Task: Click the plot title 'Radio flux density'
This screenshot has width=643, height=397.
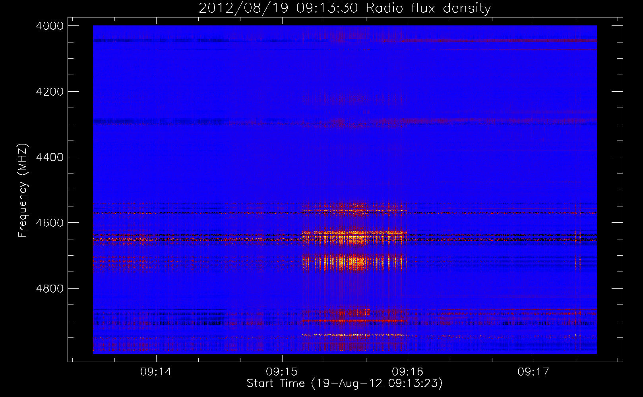Action: click(428, 8)
